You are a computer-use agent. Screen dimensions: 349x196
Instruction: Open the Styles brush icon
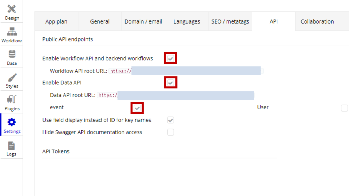(x=12, y=78)
